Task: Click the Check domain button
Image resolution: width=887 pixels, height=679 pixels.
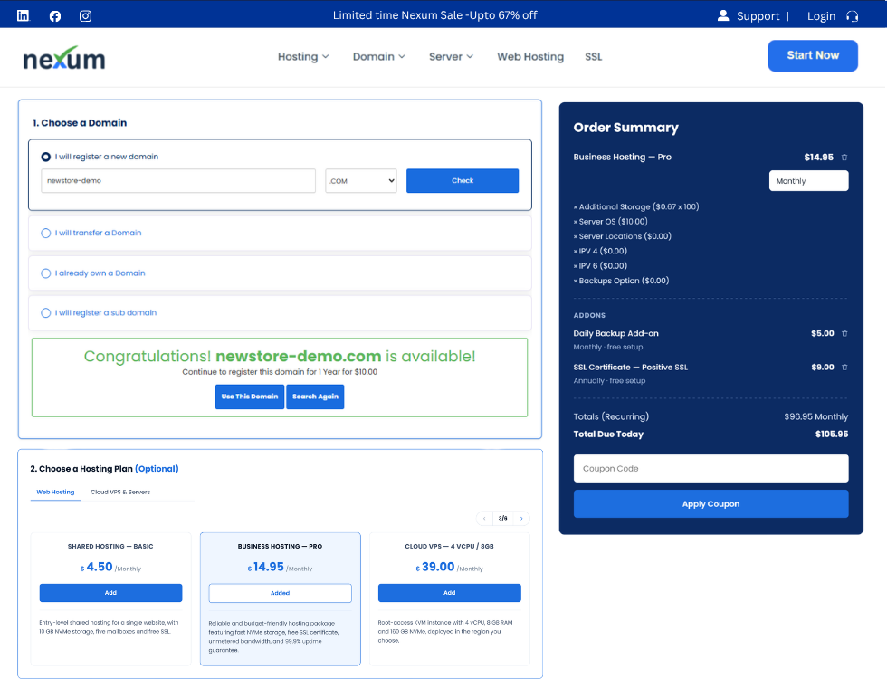Action: [463, 180]
